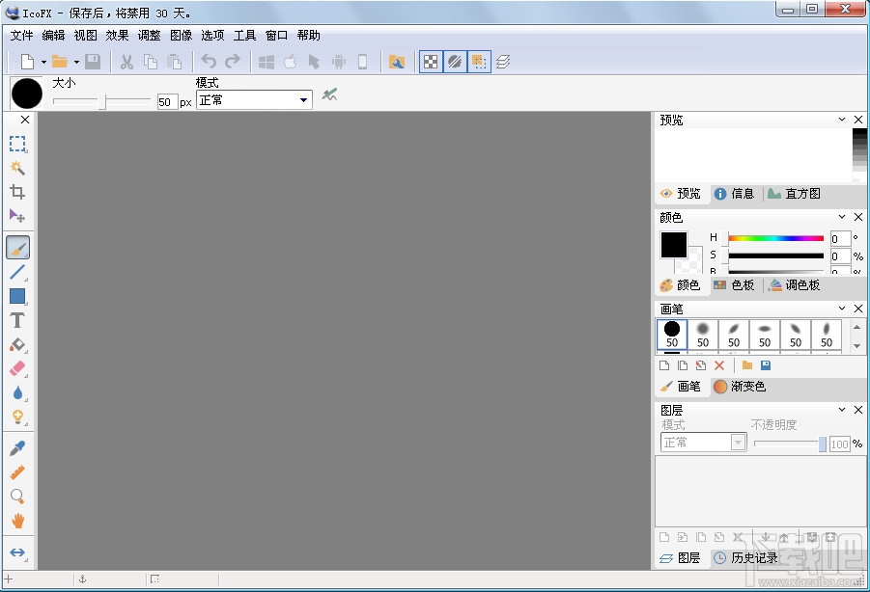Click the load brushes folder button

pos(747,365)
